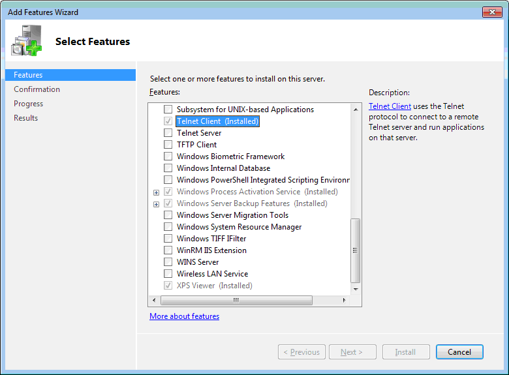This screenshot has height=375, width=509.
Task: Enable the WINS Server checkbox
Action: pyautogui.click(x=168, y=262)
